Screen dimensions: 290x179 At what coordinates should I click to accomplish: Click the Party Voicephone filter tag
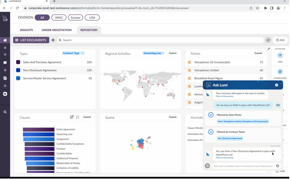click(243, 121)
